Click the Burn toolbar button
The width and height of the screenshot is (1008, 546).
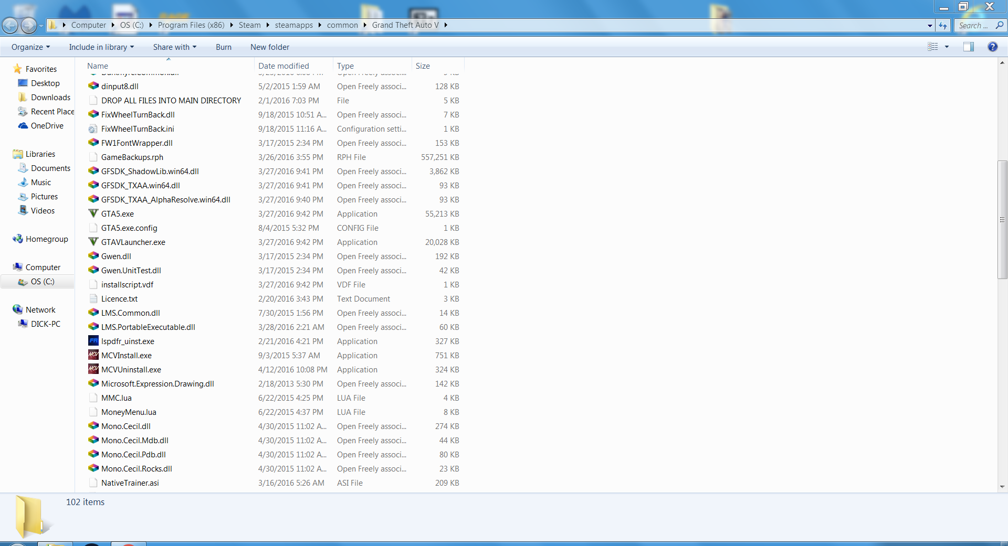point(224,47)
